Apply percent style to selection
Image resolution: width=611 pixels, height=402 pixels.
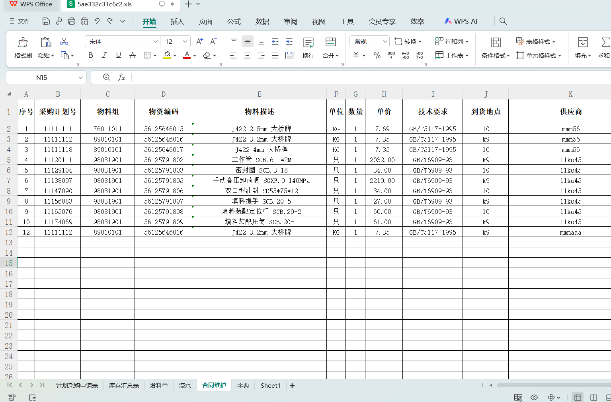377,55
